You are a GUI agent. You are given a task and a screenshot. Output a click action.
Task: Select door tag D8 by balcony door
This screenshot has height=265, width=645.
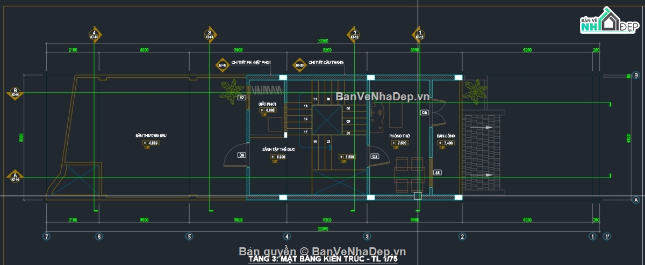(x=424, y=113)
